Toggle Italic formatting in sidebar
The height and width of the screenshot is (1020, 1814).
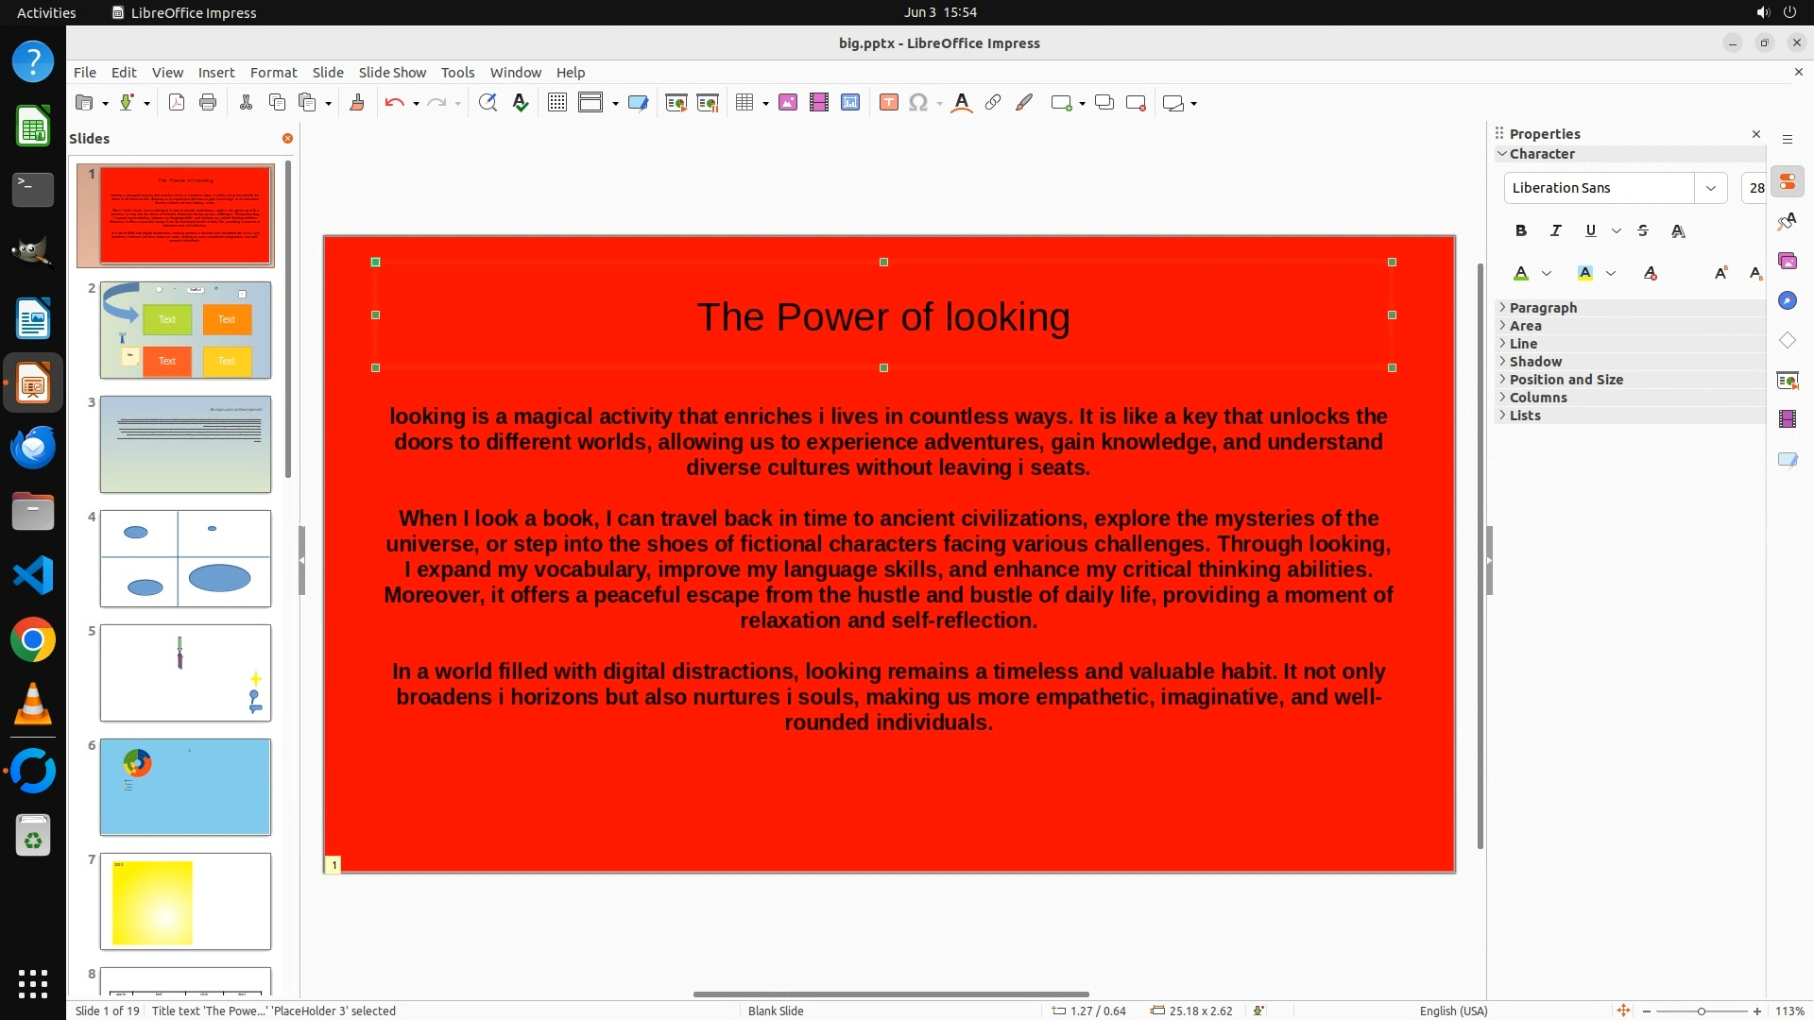coord(1556,230)
